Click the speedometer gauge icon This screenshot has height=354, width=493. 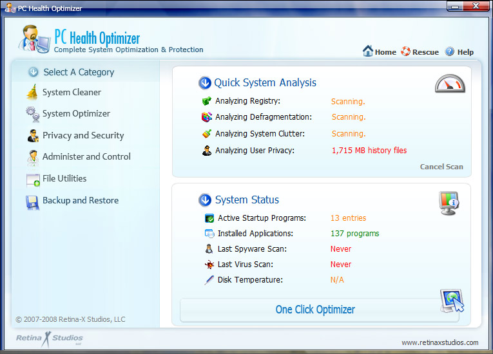(x=450, y=84)
